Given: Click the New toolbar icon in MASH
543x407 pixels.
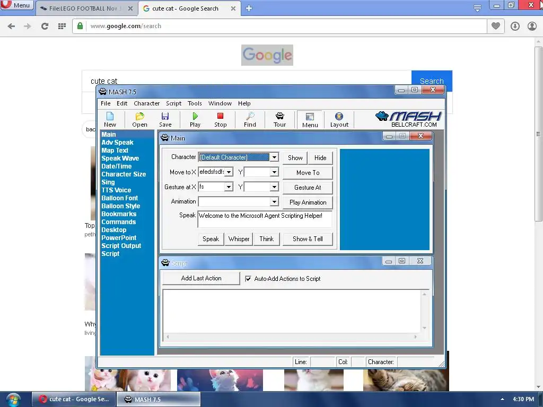Looking at the screenshot, I should 110,120.
